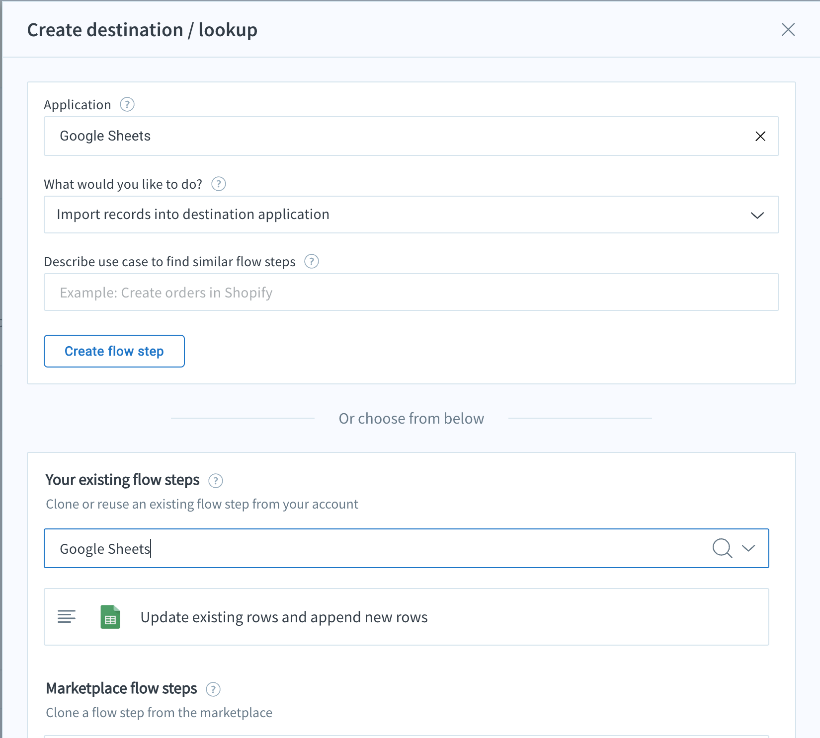The width and height of the screenshot is (820, 738).
Task: Click the 'Clone a flow step from the marketplace' text
Action: pos(159,713)
